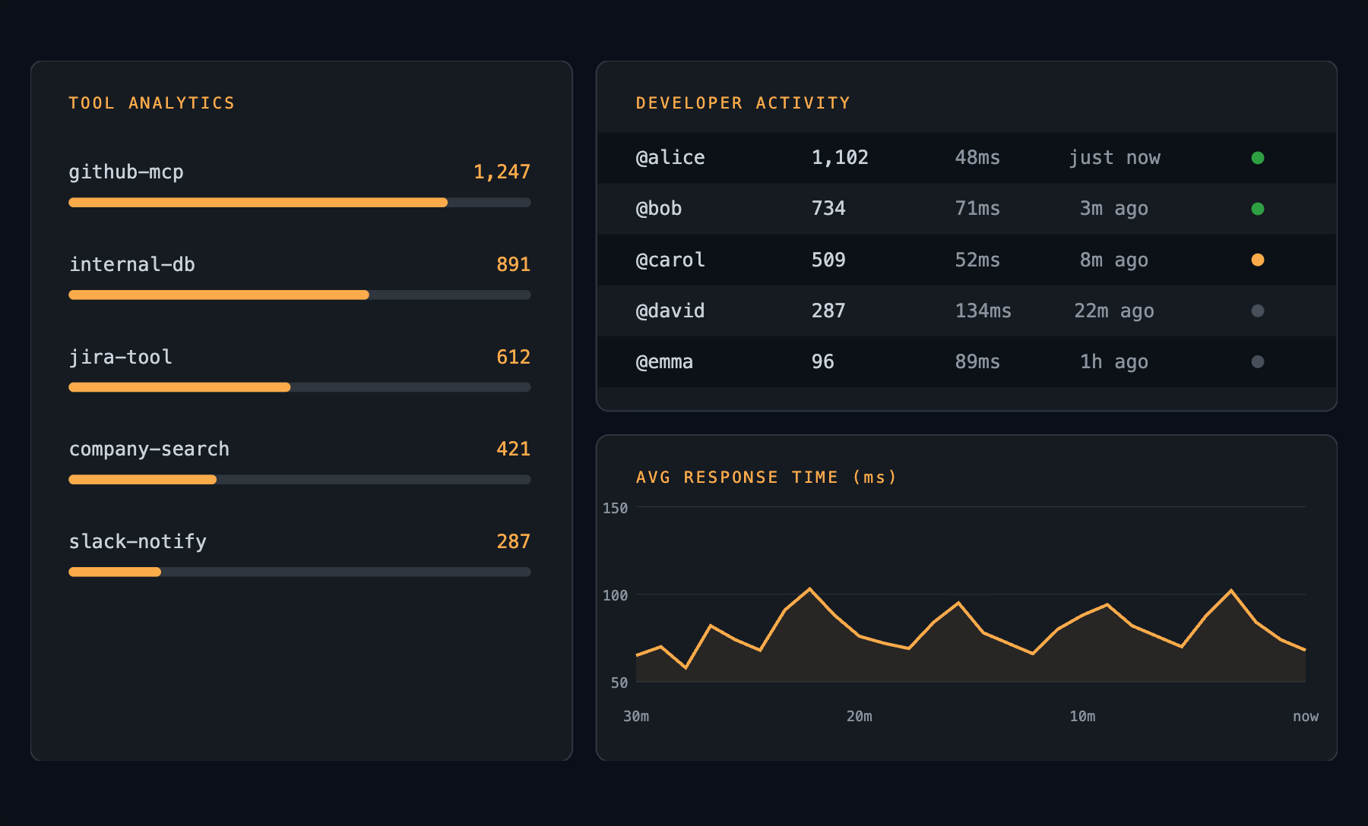
Task: Click the 48ms response value for @alice
Action: click(x=978, y=157)
